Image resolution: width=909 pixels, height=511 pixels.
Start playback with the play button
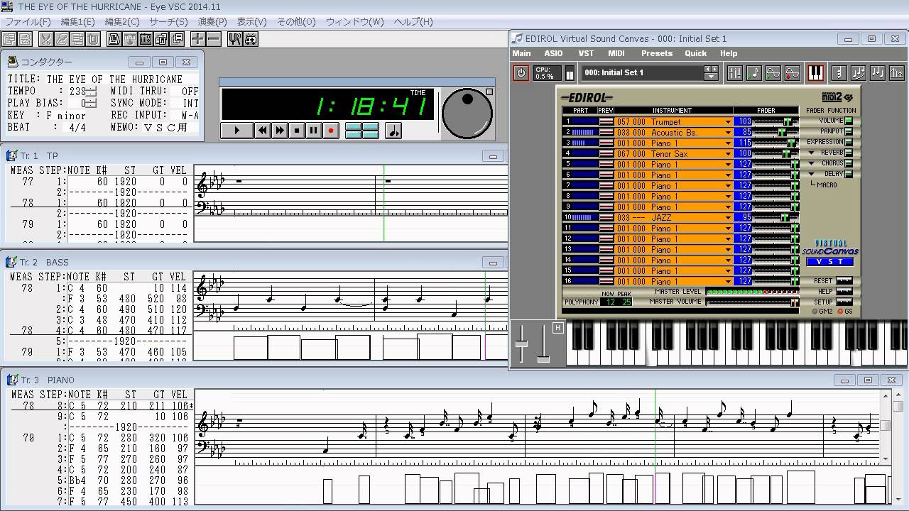pos(236,130)
